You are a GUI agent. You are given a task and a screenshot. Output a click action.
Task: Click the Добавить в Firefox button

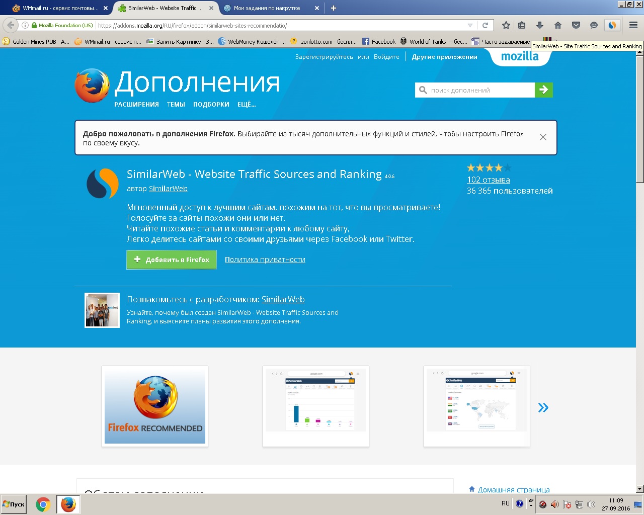(x=172, y=260)
